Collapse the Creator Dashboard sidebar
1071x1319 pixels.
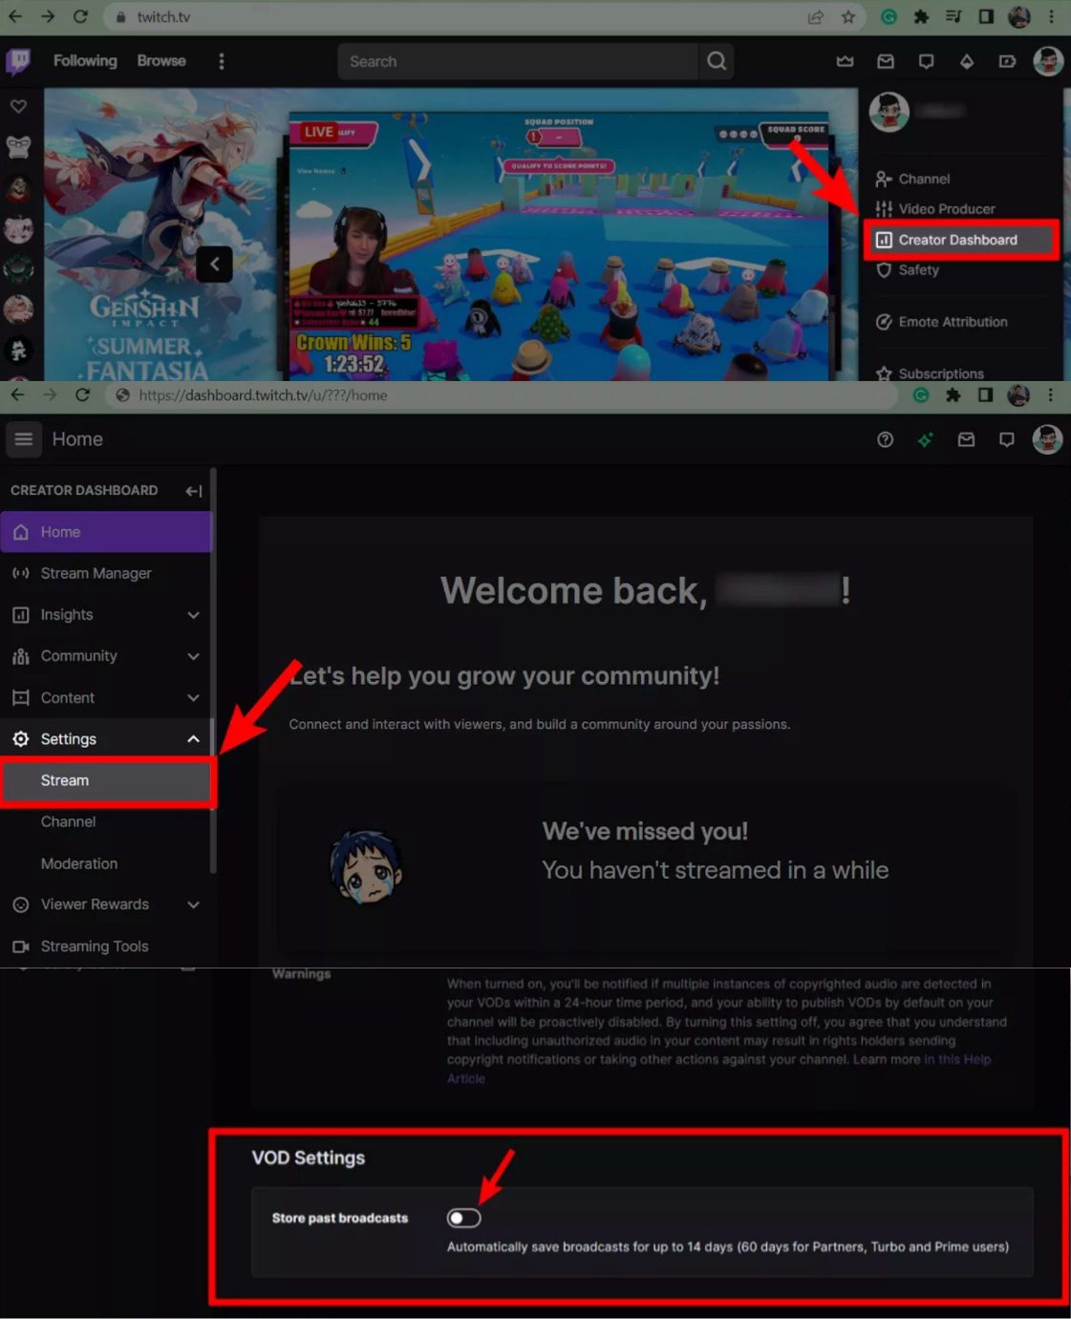pos(194,491)
